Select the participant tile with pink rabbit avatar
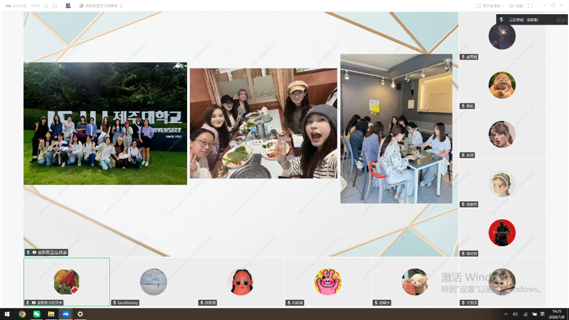 coord(328,282)
